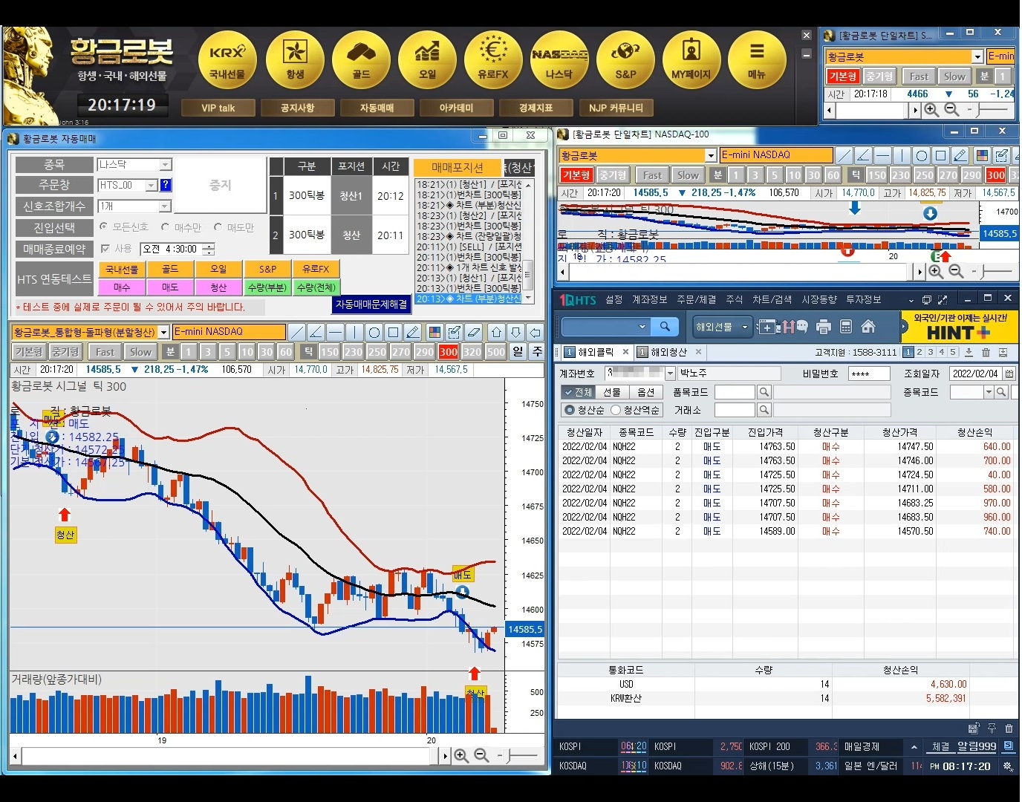Expand the 신호조합개수 dropdown
Screen dimensions: 1022x802
165,206
